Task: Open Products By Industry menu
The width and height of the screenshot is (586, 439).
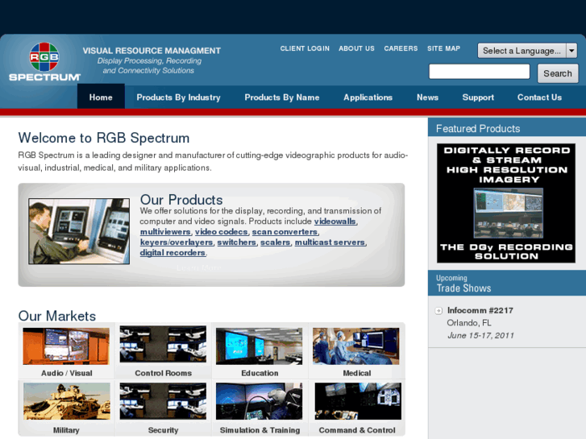Action: [x=178, y=97]
